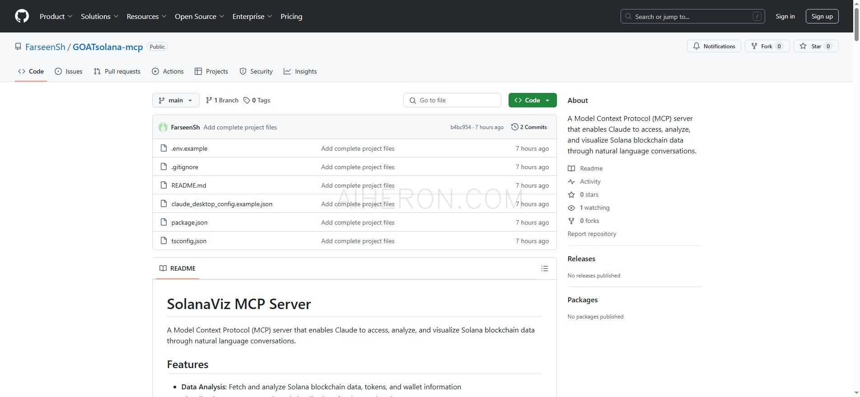The width and height of the screenshot is (860, 397).
Task: Click the Sign up button
Action: click(822, 16)
